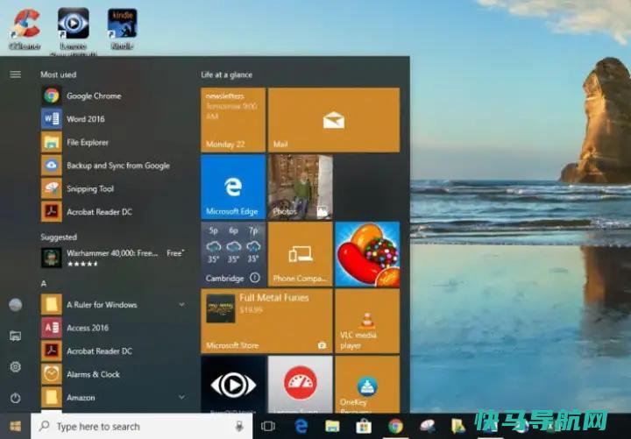The image size is (631, 439).
Task: Open Task View on the taskbar
Action: (x=268, y=426)
